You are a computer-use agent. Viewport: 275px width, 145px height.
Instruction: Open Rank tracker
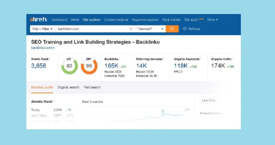pos(172,20)
